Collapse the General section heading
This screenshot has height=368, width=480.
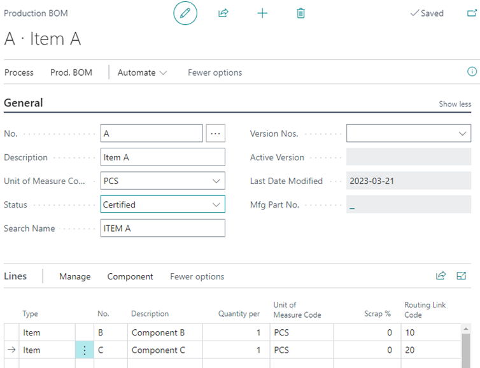[24, 103]
